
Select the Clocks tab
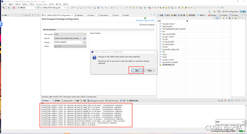pos(56,97)
